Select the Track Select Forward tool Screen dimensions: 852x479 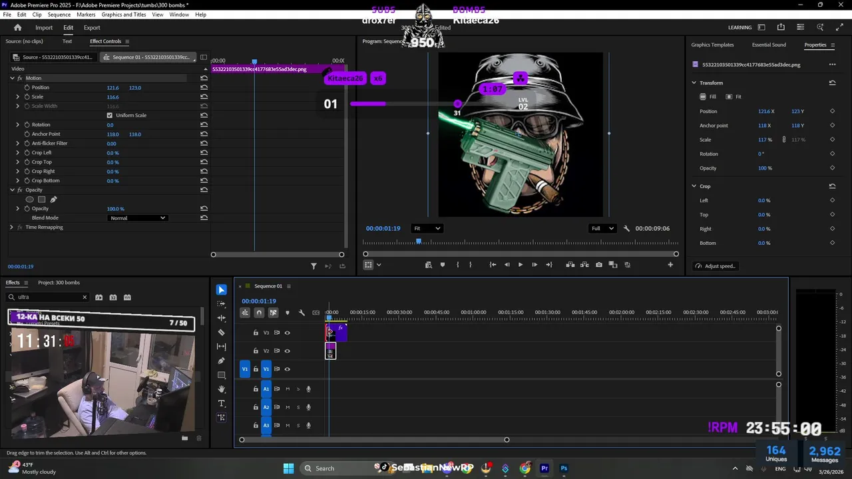click(222, 304)
